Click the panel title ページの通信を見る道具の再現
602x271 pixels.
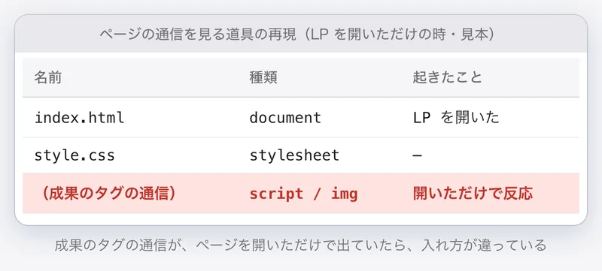pos(198,35)
